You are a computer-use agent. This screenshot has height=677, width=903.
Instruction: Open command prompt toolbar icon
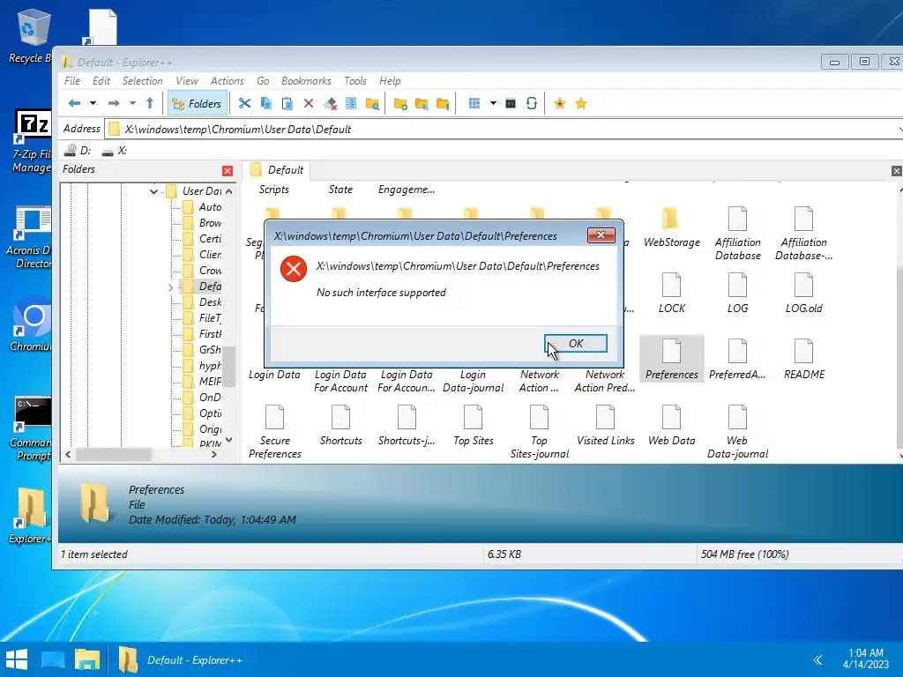coord(511,104)
